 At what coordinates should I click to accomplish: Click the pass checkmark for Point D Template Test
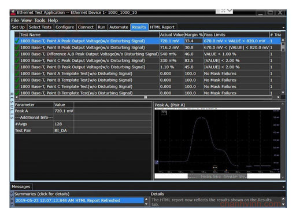tap(17, 93)
